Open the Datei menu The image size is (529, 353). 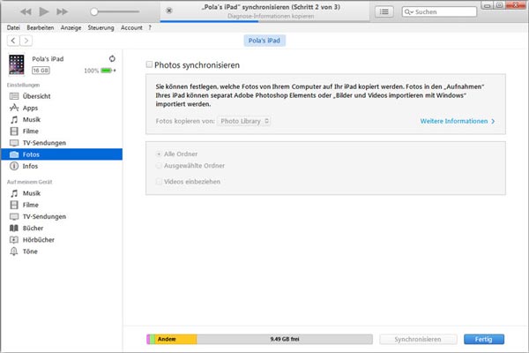tap(13, 27)
